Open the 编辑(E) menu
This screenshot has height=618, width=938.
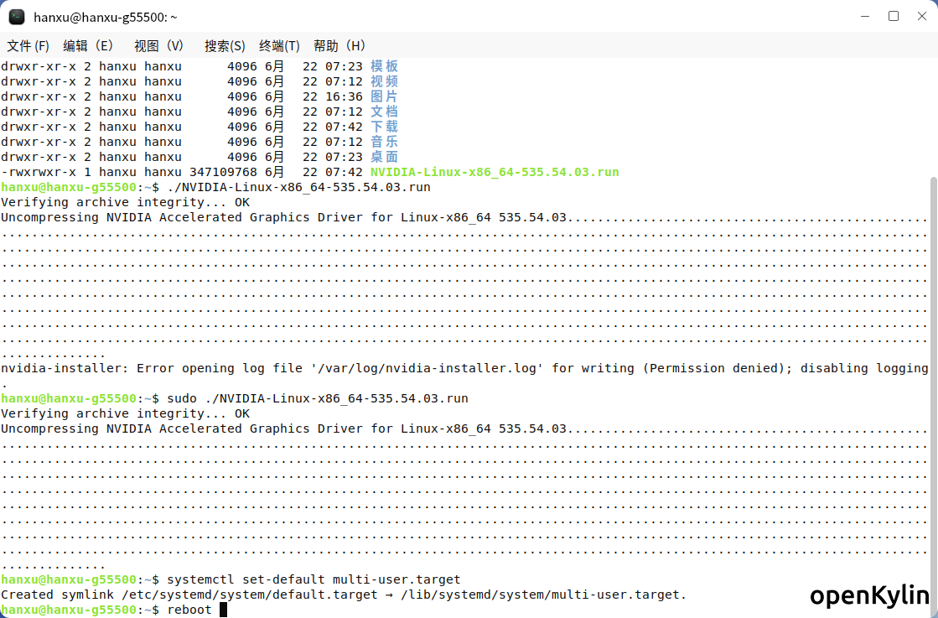tap(88, 46)
